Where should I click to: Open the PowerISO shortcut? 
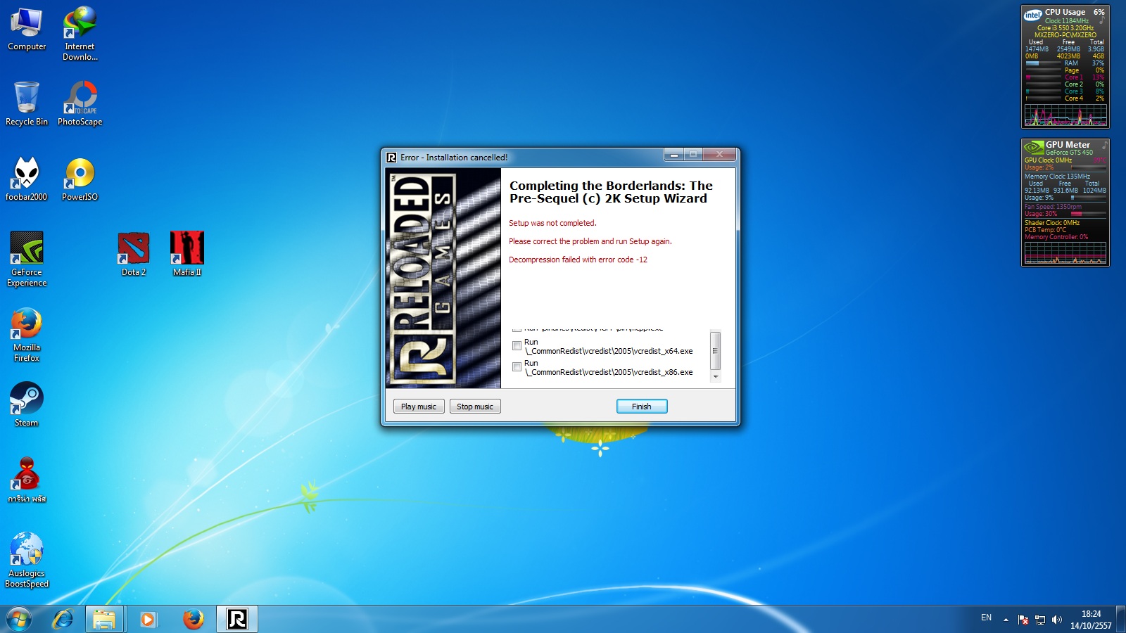coord(80,179)
